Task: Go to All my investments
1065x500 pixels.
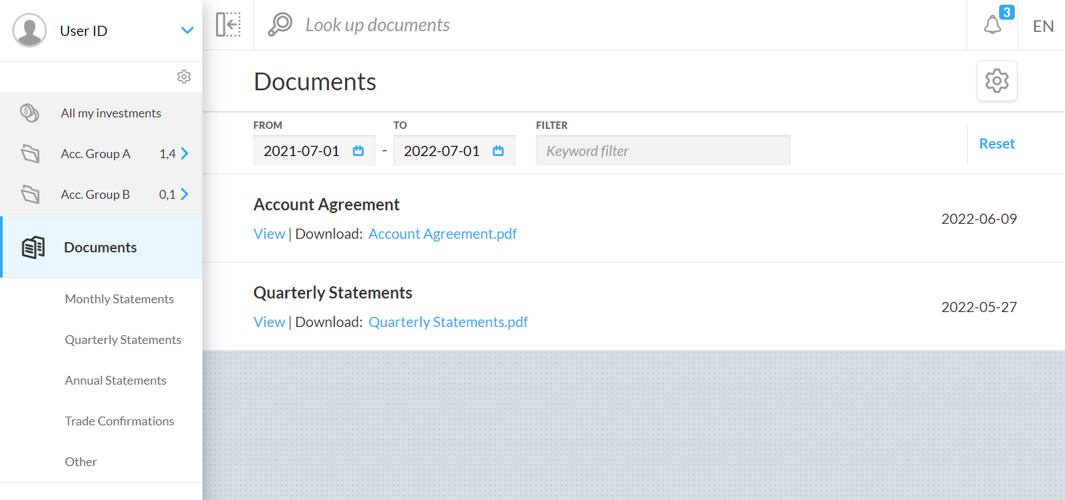Action: [x=111, y=113]
